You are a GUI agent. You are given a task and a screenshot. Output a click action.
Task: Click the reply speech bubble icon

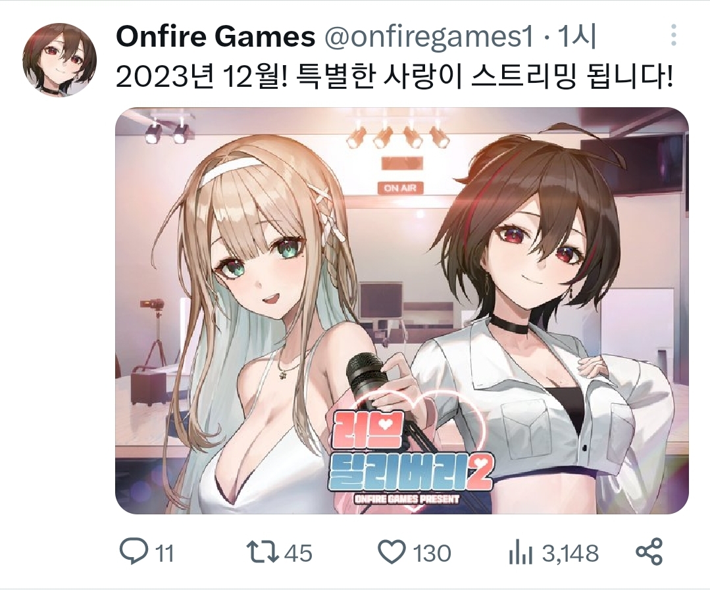pos(134,552)
